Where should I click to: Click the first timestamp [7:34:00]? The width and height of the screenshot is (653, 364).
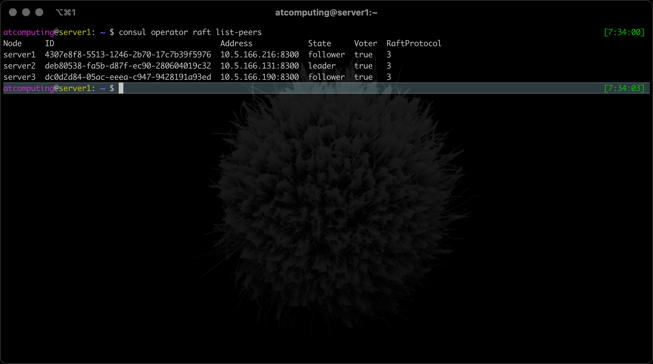coord(624,32)
